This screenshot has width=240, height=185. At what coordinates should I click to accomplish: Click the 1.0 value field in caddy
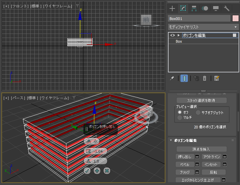tap(95, 161)
